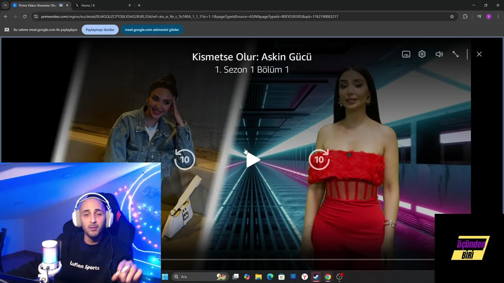Screen dimensions: 504x283
Task: Open the Chrome extensions menu
Action: [465, 17]
